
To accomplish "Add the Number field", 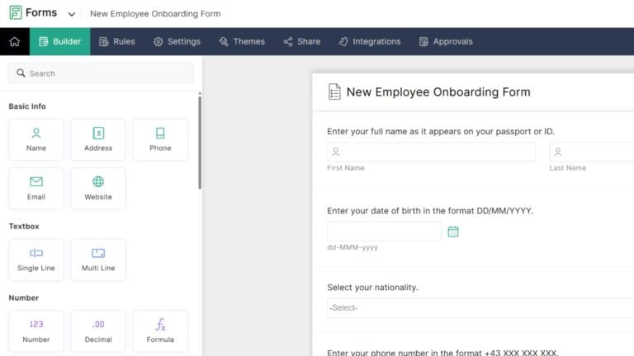I will click(36, 331).
